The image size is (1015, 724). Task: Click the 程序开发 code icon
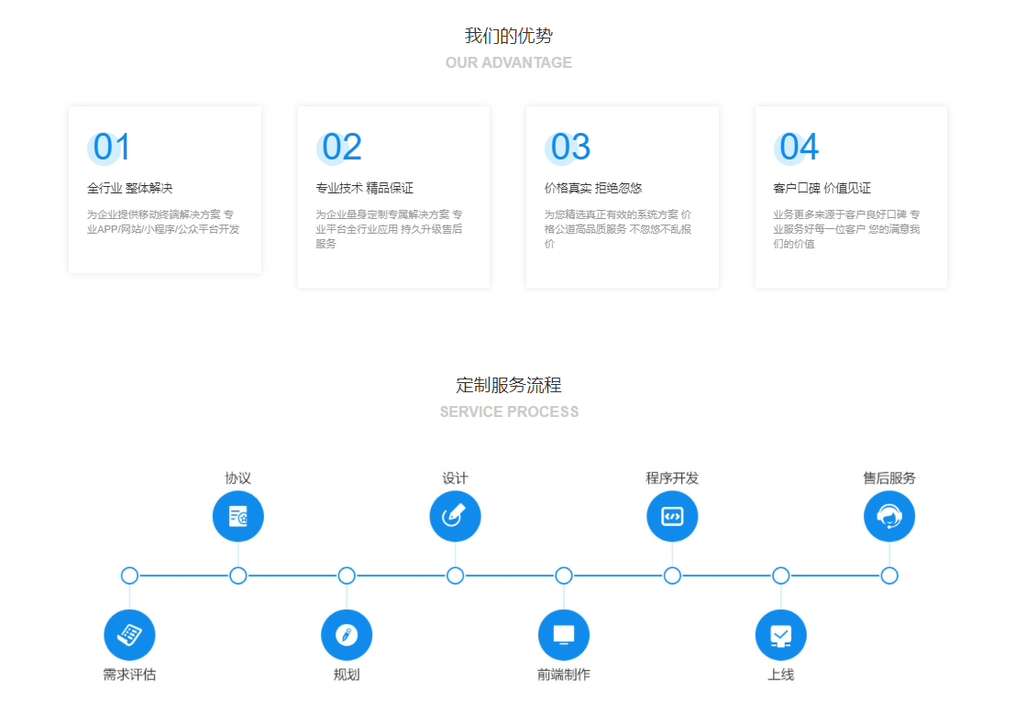[x=672, y=516]
